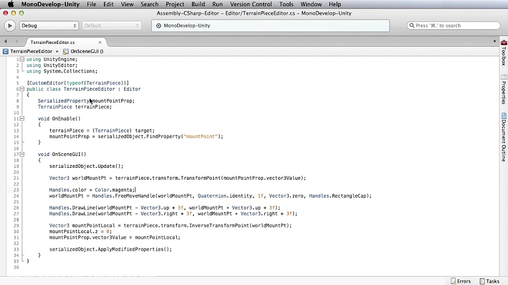Image resolution: width=508 pixels, height=285 pixels.
Task: Click 'serializedObject.ApplyModifiedProperties();' on line 33
Action: tap(111, 249)
